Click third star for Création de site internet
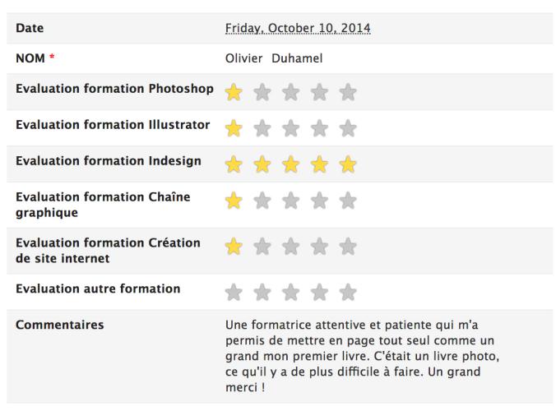Image resolution: width=556 pixels, height=411 pixels. (x=291, y=247)
